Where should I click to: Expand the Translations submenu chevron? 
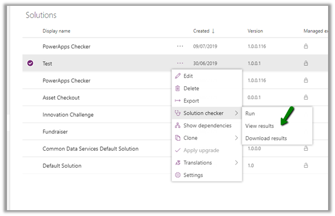236,163
